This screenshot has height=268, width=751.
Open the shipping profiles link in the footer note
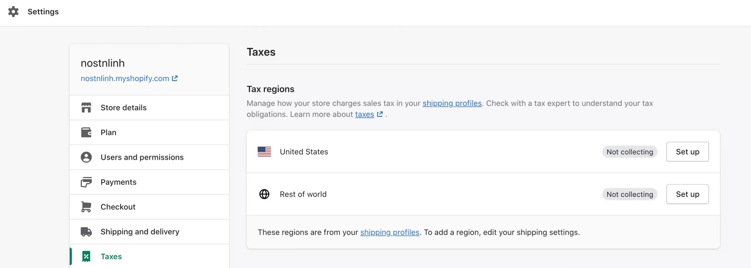(390, 232)
